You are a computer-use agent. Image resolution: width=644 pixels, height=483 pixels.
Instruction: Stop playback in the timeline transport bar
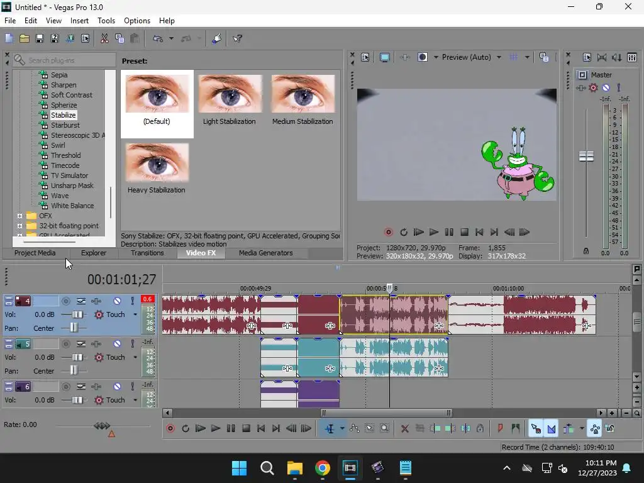[246, 428]
